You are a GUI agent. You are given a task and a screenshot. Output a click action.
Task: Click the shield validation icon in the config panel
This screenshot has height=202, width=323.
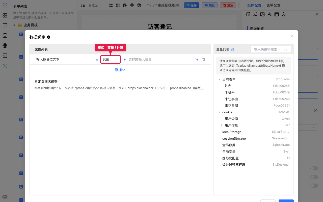(x=284, y=14)
